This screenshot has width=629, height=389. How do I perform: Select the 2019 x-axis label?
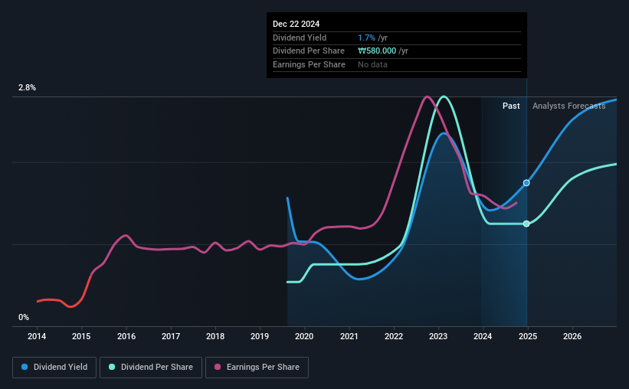(x=260, y=336)
